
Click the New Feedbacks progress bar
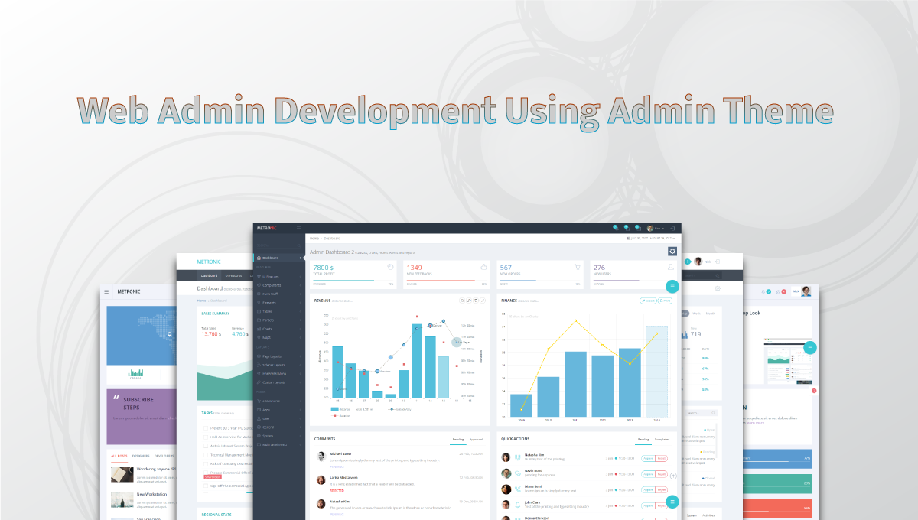pyautogui.click(x=447, y=281)
